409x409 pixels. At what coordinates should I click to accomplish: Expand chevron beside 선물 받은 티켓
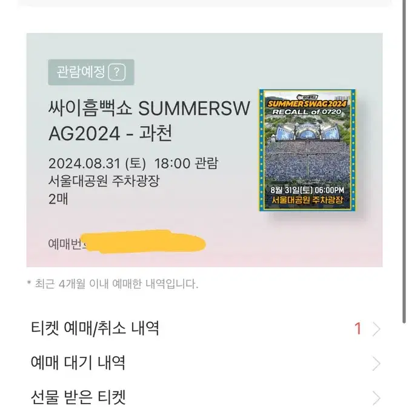pos(376,398)
